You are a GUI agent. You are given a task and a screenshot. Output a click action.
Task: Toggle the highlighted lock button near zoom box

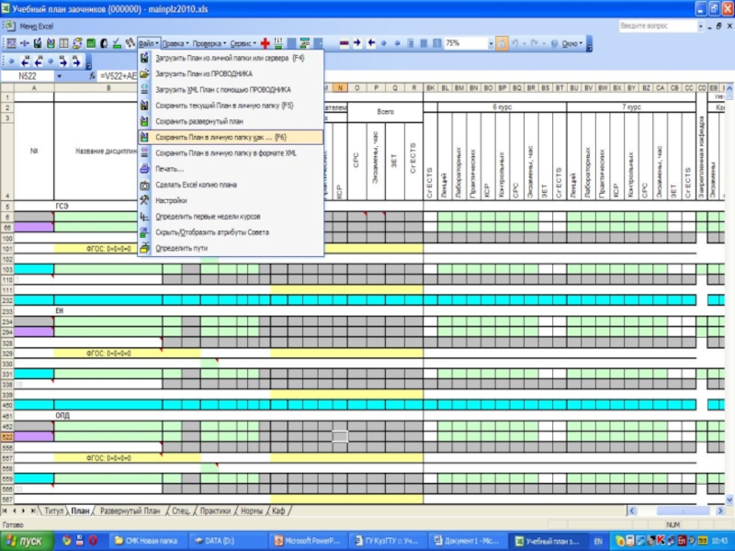[x=502, y=43]
